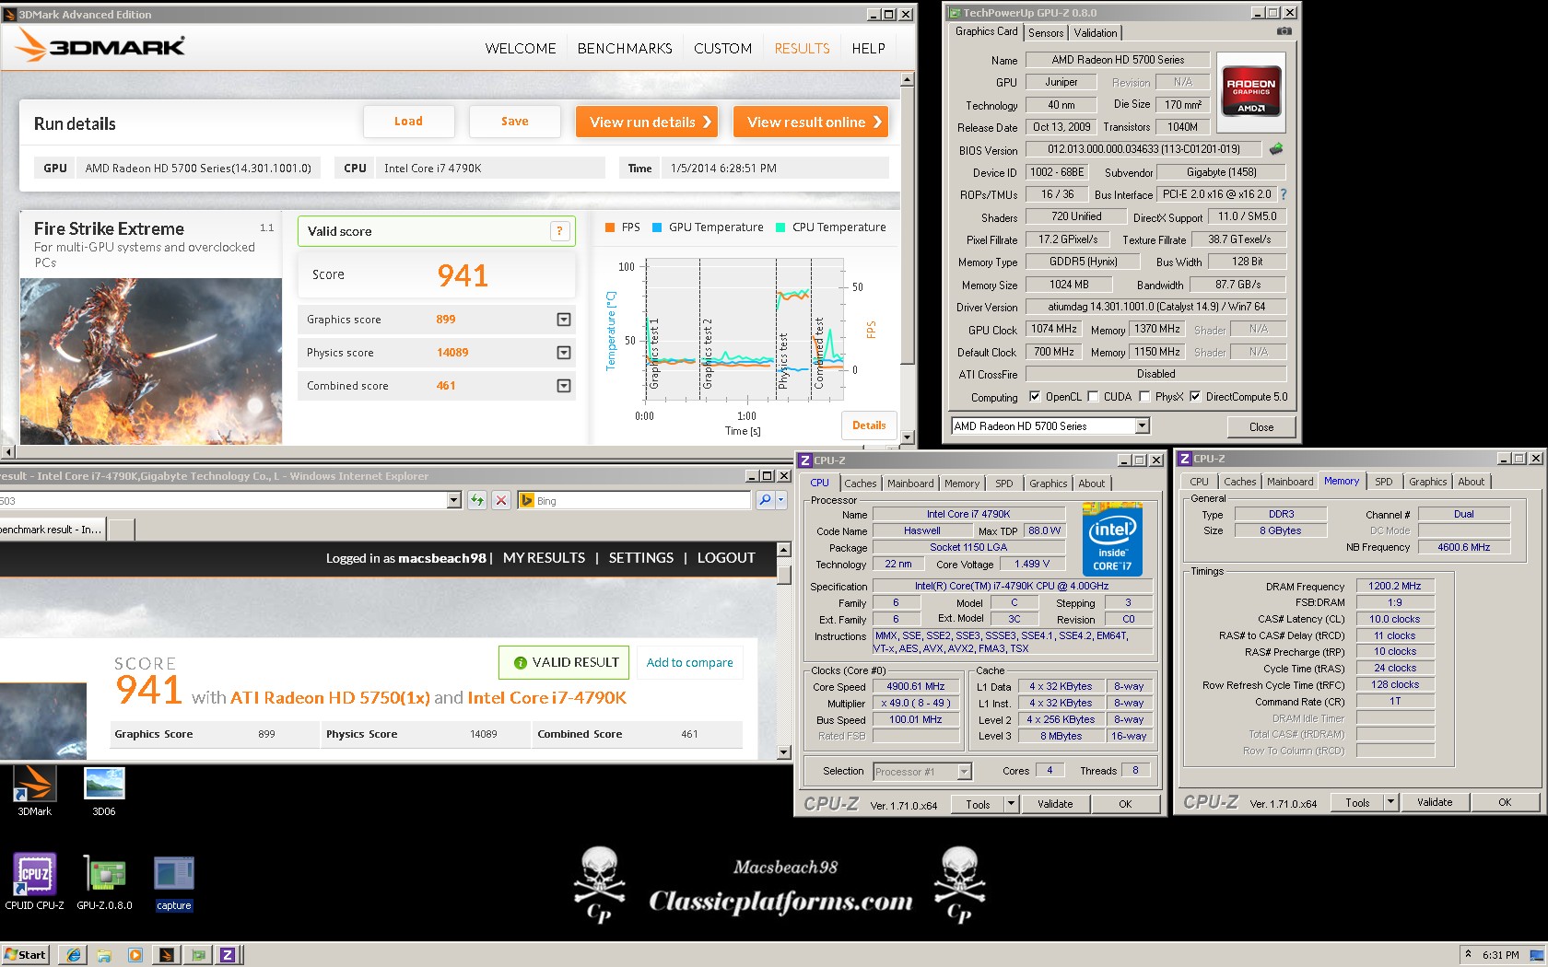Toggle the PhysX checkbox in GPU-Z

pos(1144,397)
